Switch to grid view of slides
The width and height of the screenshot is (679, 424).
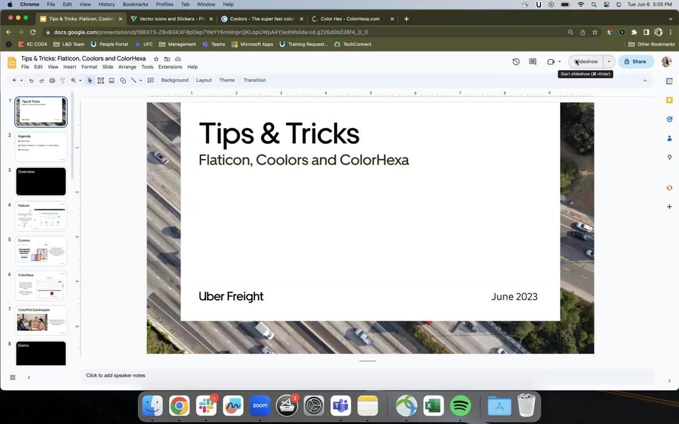12,377
